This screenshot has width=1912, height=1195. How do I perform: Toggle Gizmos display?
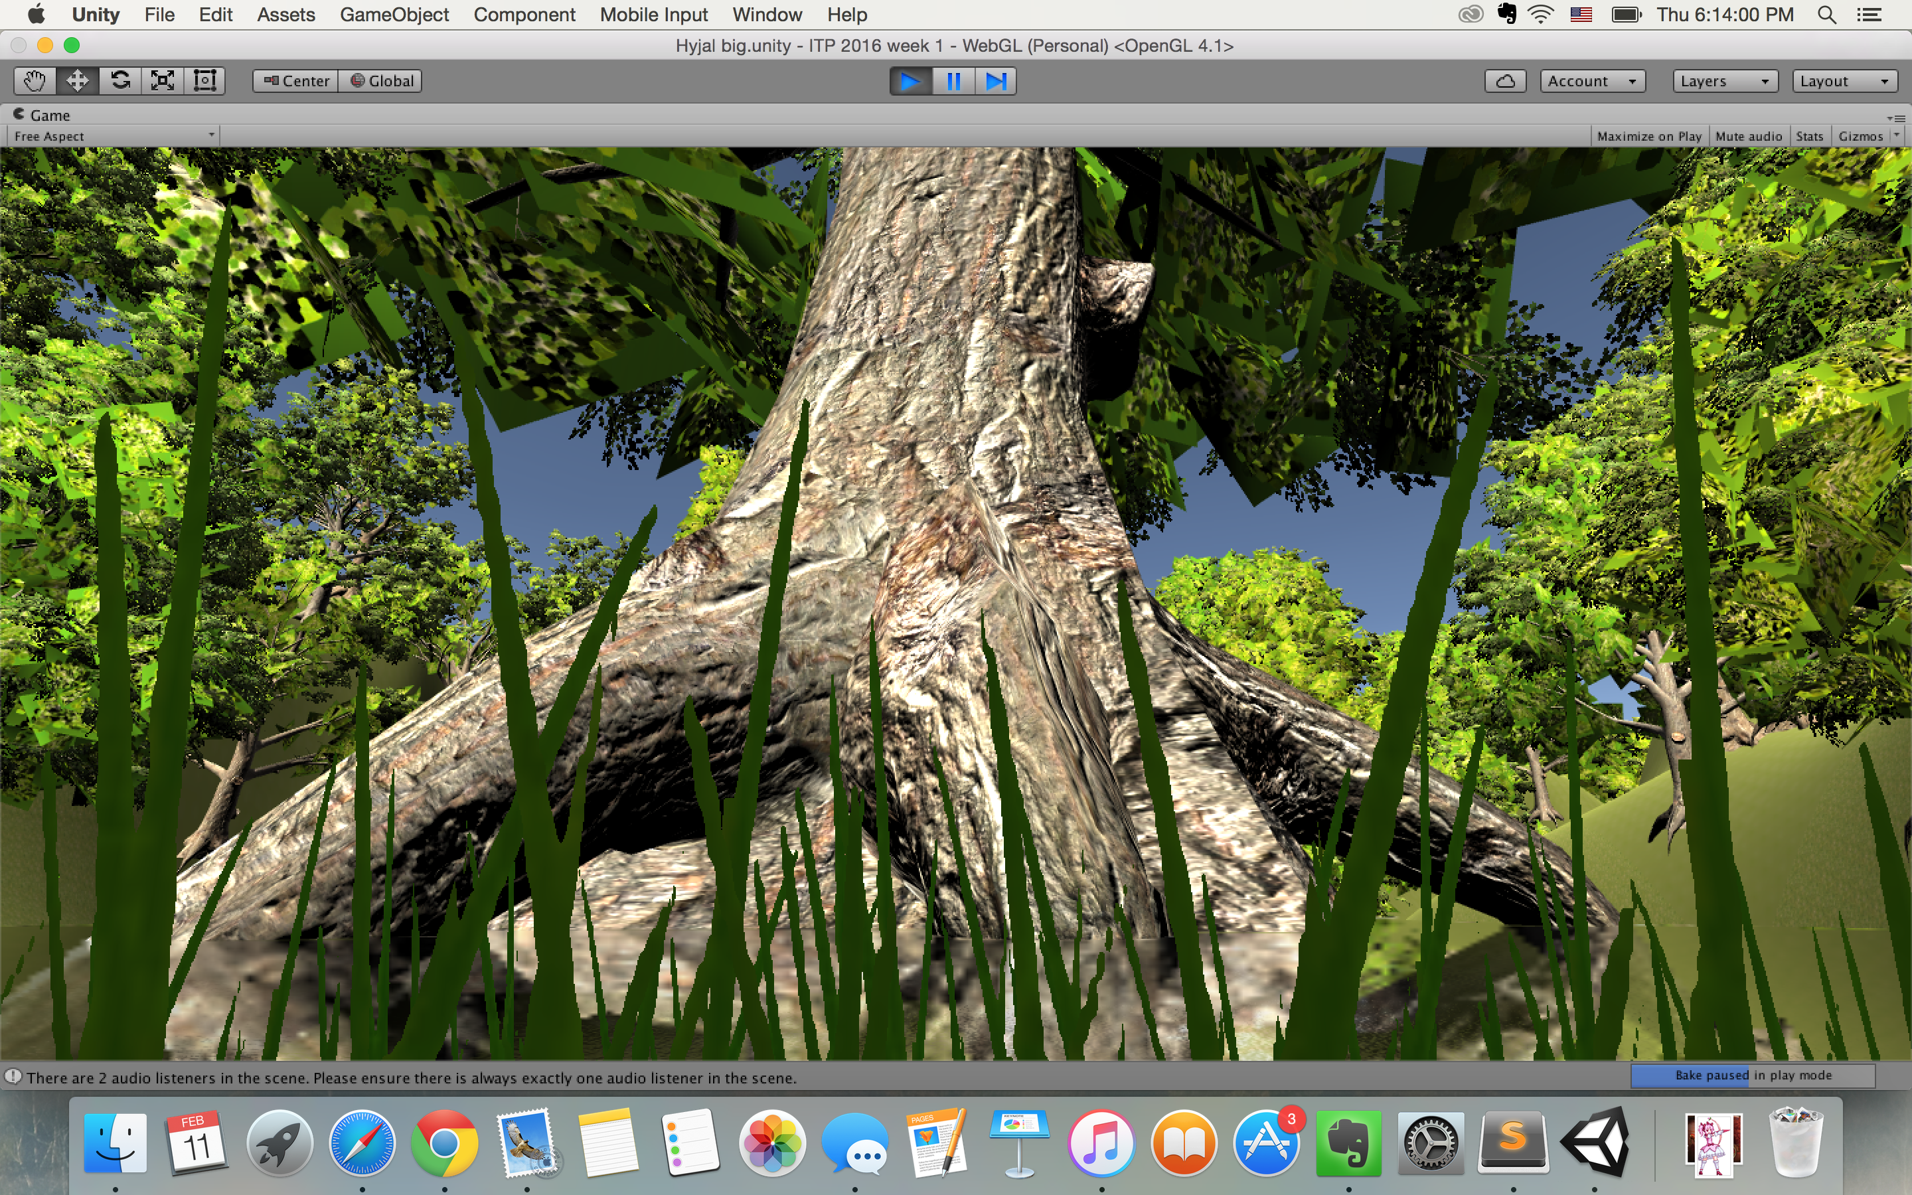[1860, 136]
